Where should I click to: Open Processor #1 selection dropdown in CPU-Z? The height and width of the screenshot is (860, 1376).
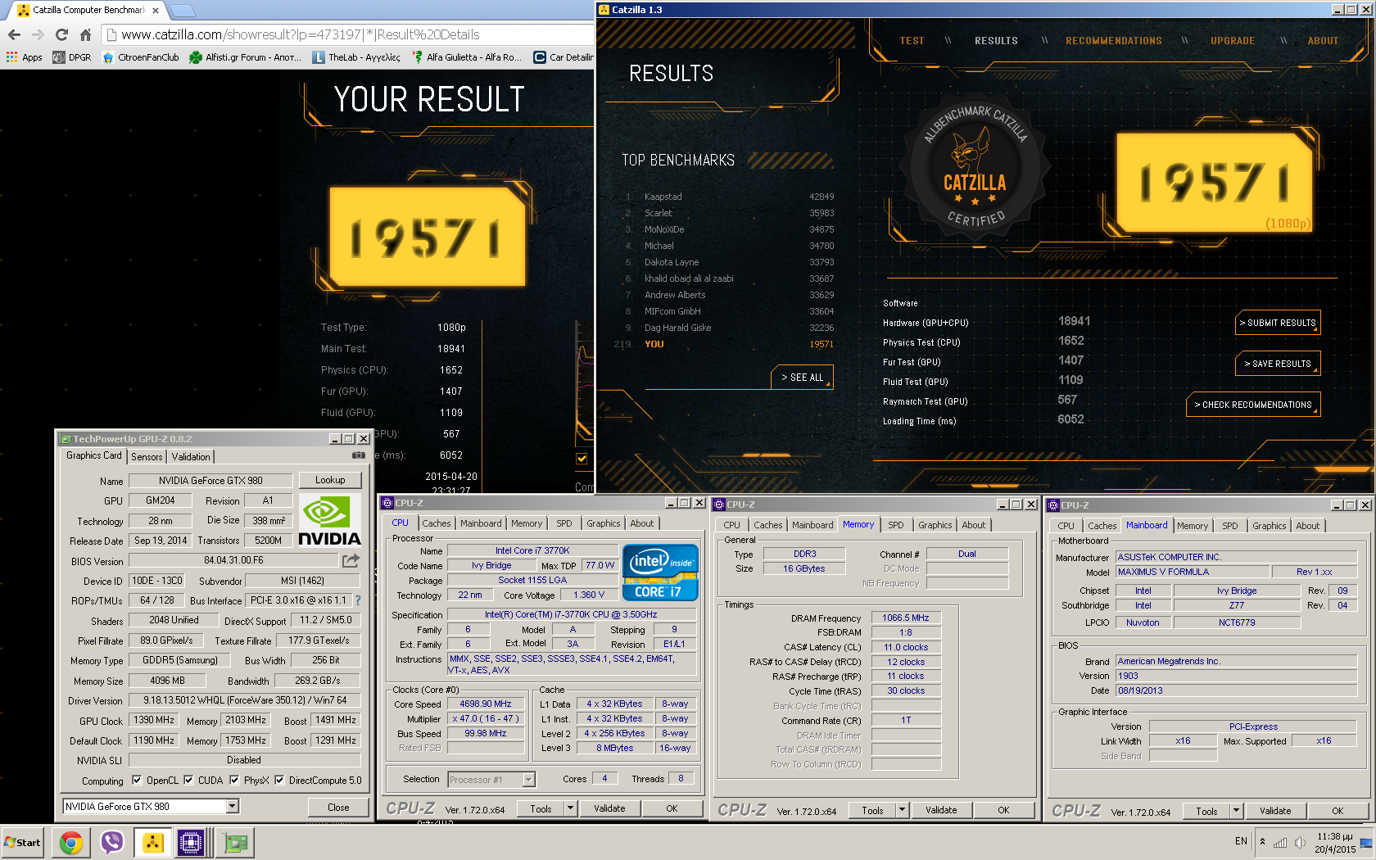point(528,779)
